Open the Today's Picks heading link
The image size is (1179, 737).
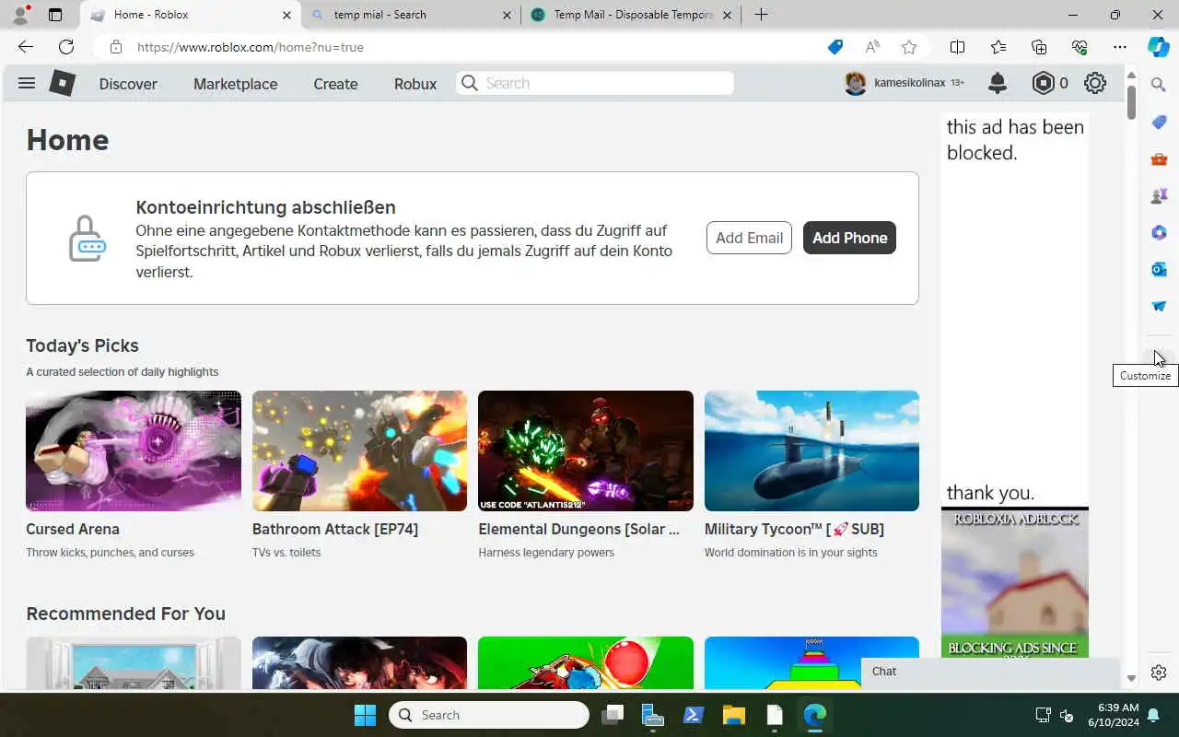click(82, 345)
